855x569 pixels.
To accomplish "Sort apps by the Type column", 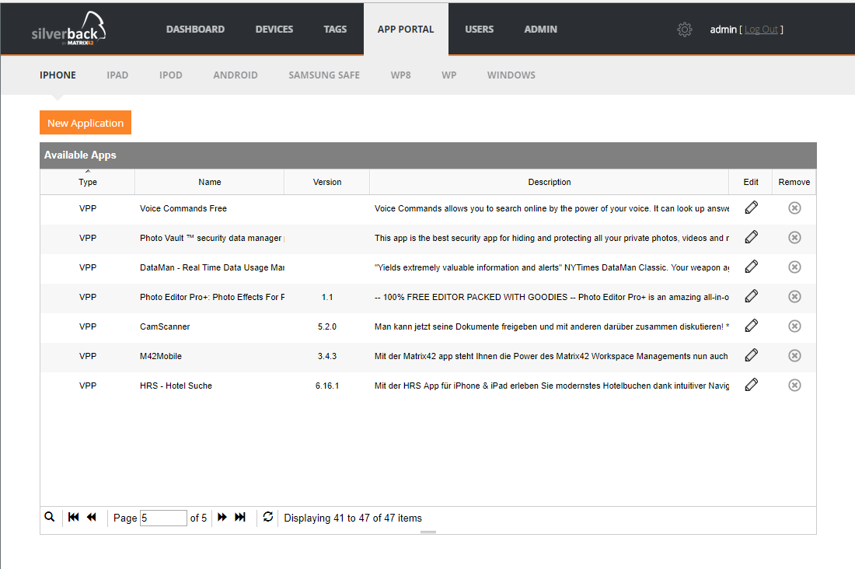I will tap(87, 182).
